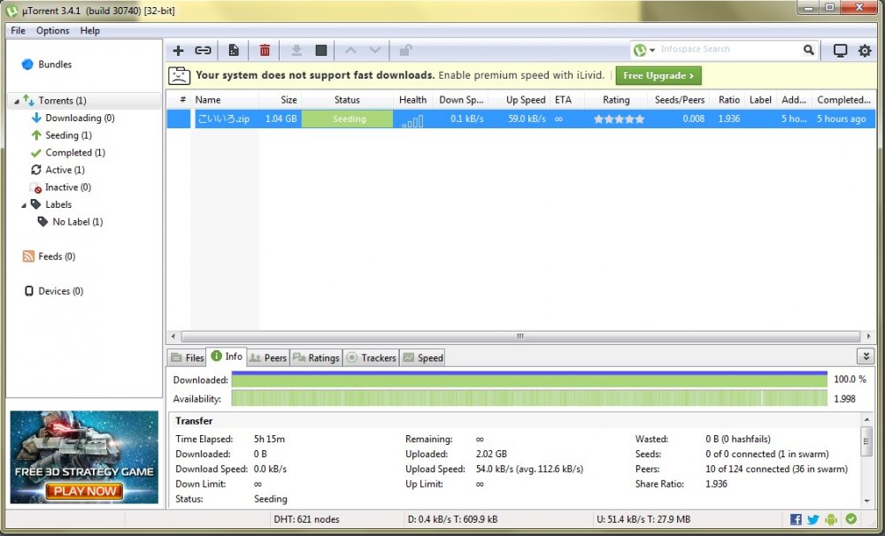
Task: Collapse the Labels tree node
Action: [24, 205]
